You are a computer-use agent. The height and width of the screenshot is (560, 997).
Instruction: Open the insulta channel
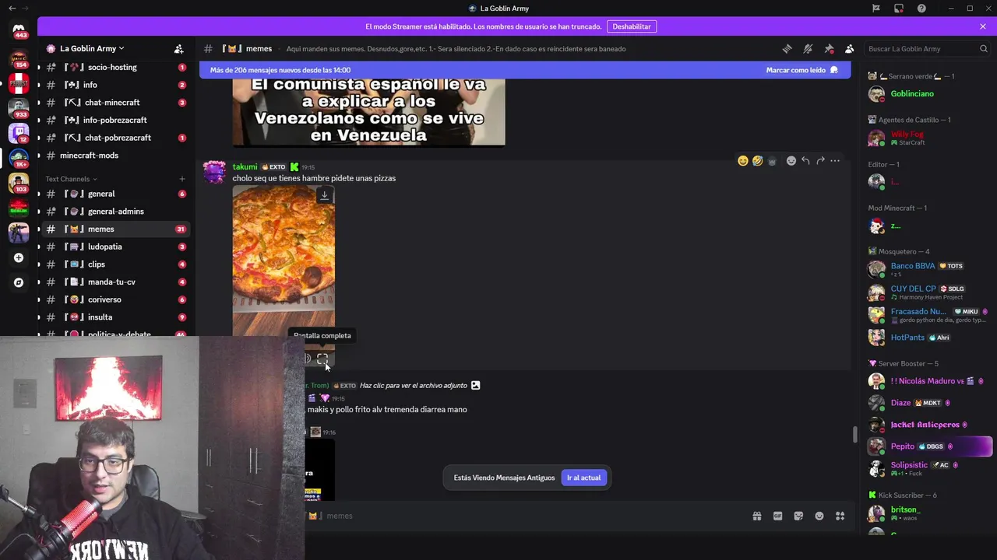click(x=114, y=317)
